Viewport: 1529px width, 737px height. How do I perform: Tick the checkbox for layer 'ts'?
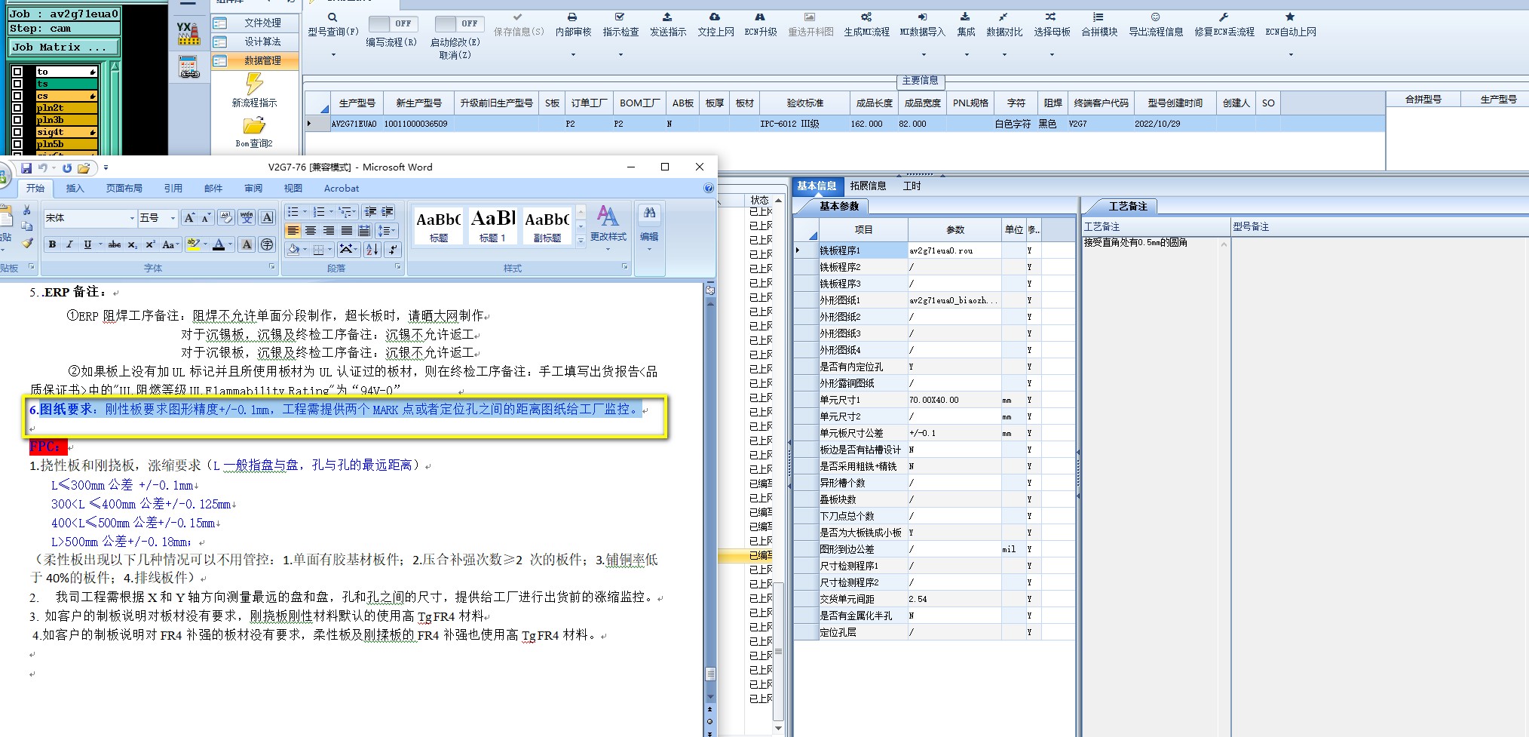tap(17, 84)
